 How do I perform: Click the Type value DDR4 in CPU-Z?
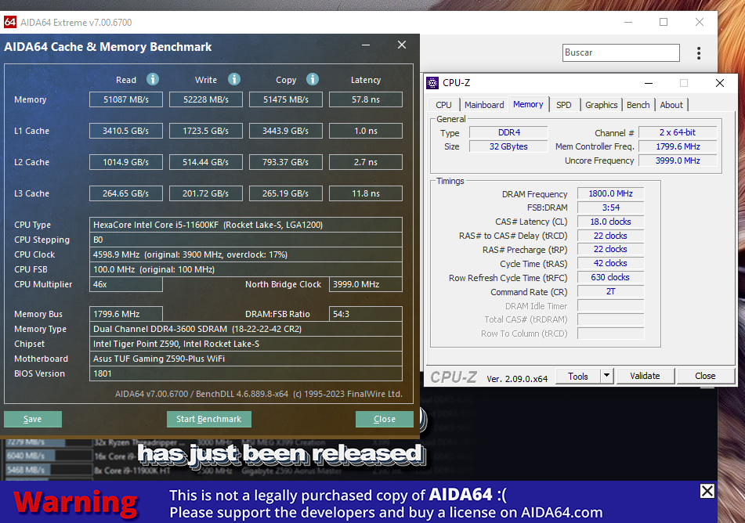point(509,132)
